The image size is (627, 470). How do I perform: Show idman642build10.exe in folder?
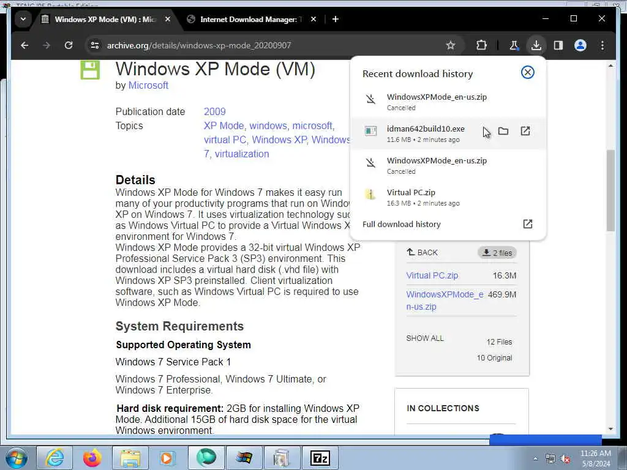pos(503,131)
